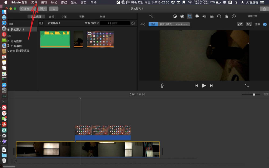This screenshot has height=168, width=269.
Task: Select the 适合 fit style option
Action: pyautogui.click(x=153, y=24)
